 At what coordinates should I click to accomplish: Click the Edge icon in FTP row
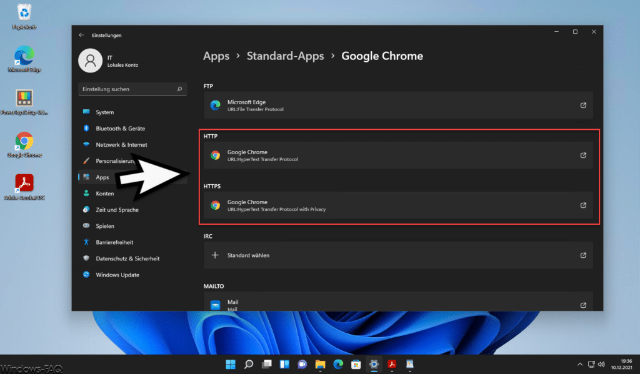tap(215, 106)
